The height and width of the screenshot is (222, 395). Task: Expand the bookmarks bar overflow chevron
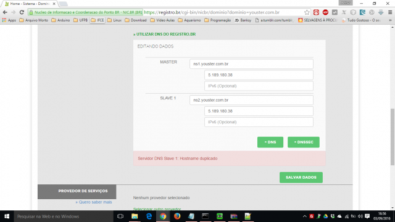click(390, 20)
